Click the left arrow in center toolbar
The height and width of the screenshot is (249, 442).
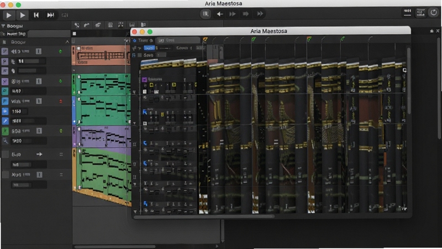click(x=220, y=14)
